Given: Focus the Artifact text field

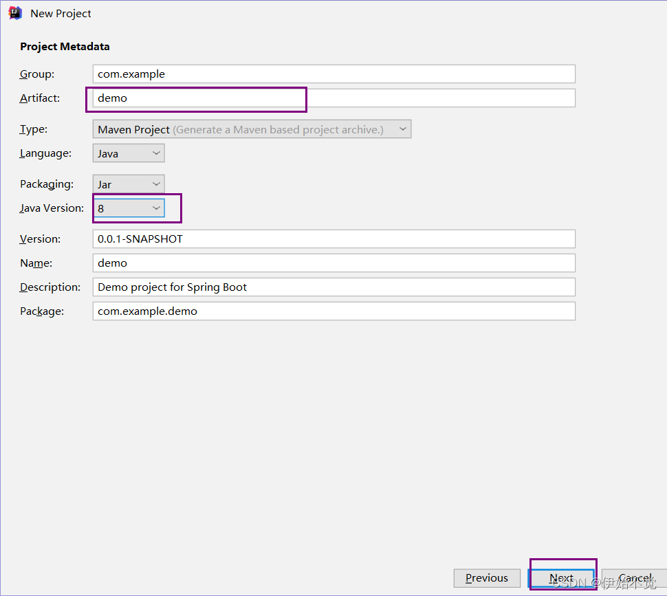Looking at the screenshot, I should [334, 98].
